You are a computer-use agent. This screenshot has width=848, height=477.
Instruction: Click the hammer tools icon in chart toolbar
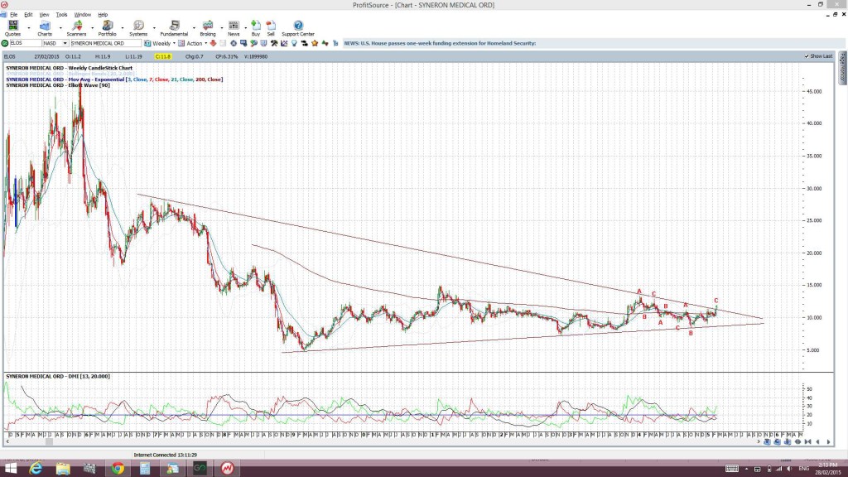274,43
